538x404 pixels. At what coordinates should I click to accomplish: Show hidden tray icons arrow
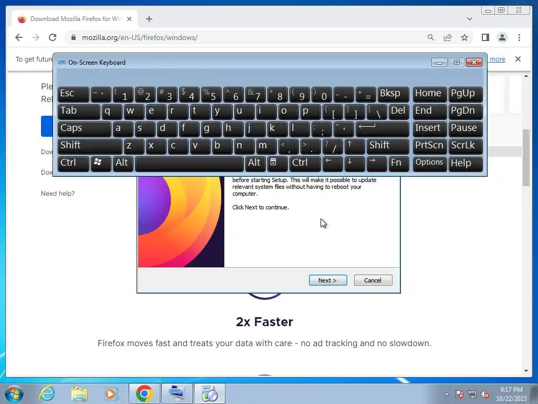[x=447, y=394]
